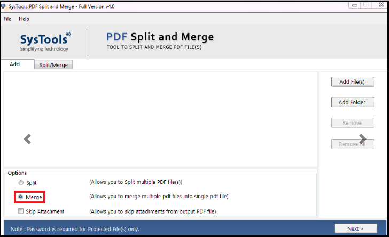Switch to the Add tab
Image resolution: width=389 pixels, height=237 pixels.
[x=14, y=64]
